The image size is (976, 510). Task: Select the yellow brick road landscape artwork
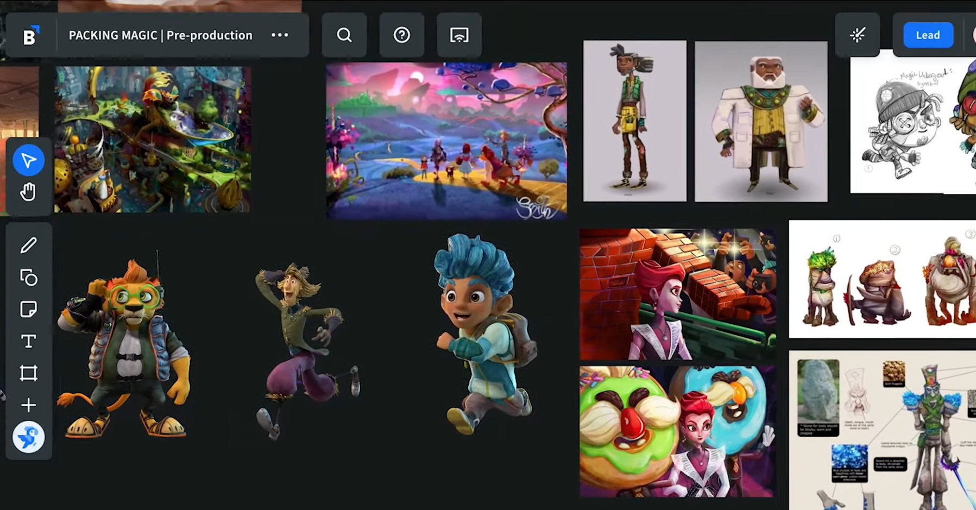[446, 141]
